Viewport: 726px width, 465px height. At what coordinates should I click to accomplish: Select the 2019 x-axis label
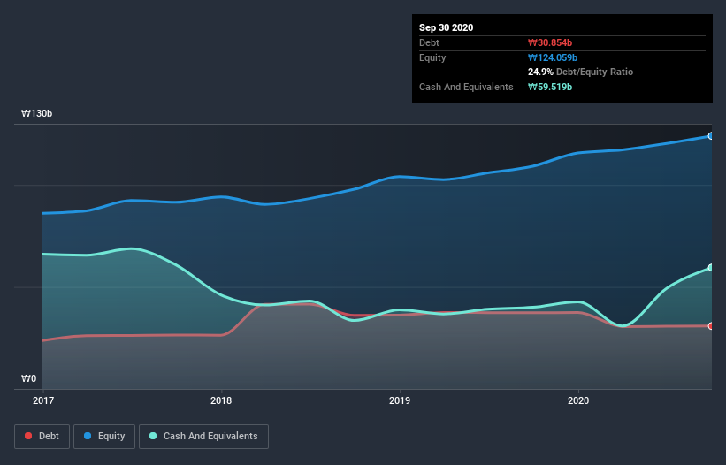[x=400, y=400]
